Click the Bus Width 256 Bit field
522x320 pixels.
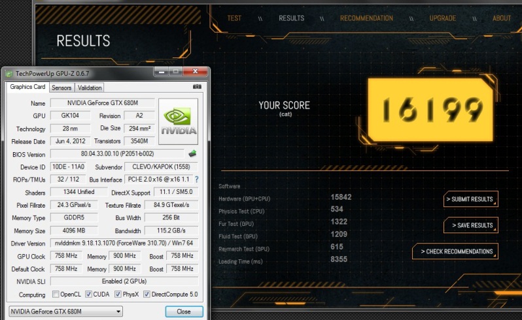(x=171, y=217)
